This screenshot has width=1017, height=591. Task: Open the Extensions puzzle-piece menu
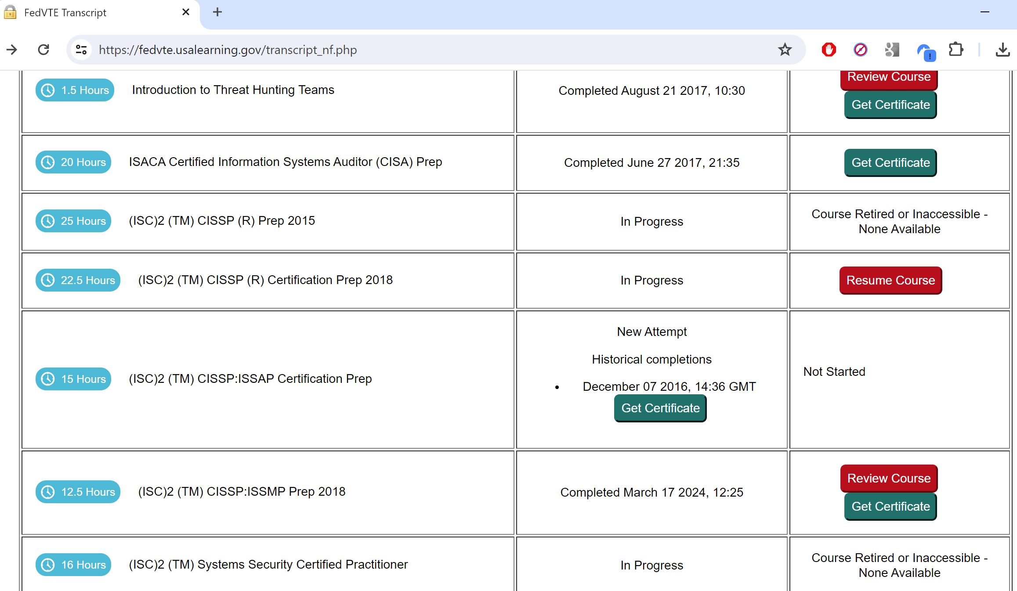pyautogui.click(x=956, y=50)
